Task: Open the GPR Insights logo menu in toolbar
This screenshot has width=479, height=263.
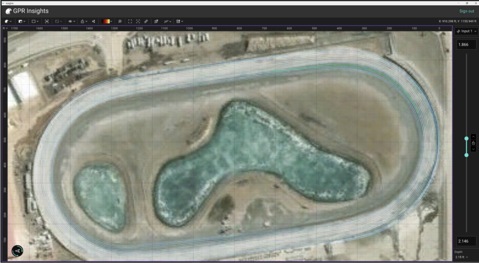Action: click(8, 21)
